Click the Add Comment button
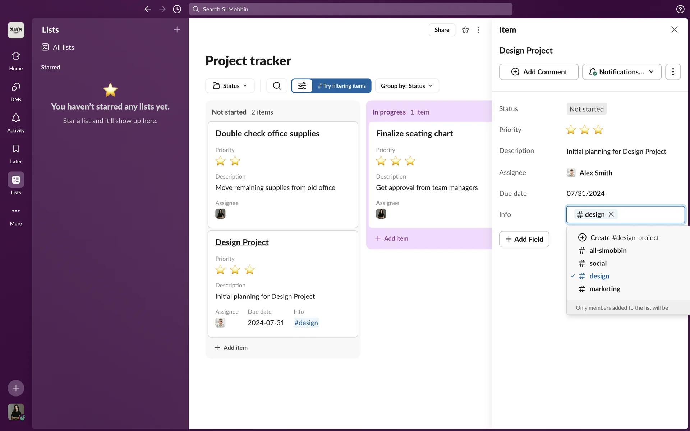The image size is (690, 431). (538, 72)
